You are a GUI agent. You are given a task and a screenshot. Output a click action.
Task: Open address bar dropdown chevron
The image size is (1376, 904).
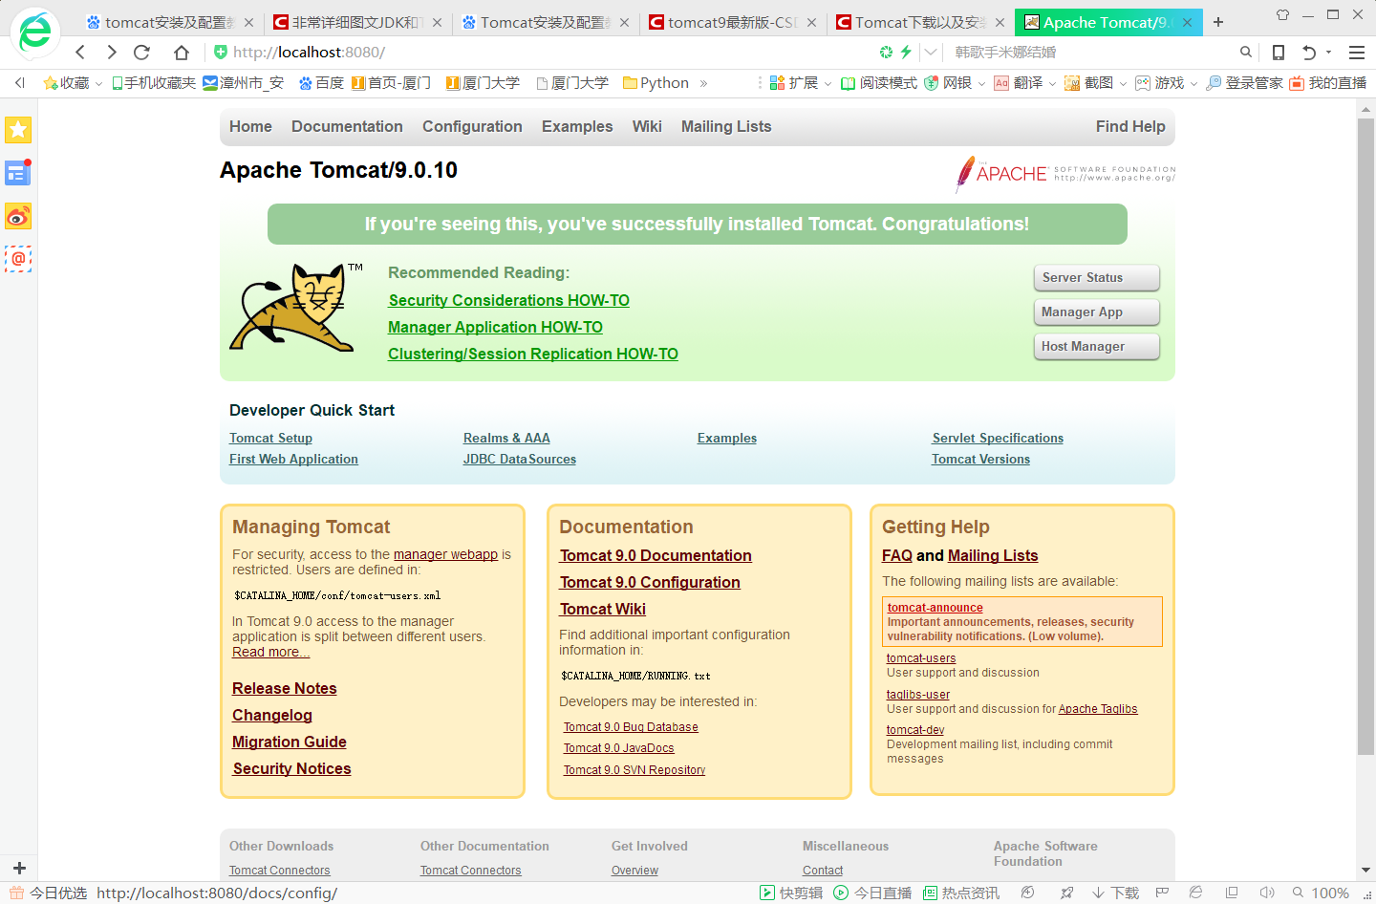(x=931, y=53)
